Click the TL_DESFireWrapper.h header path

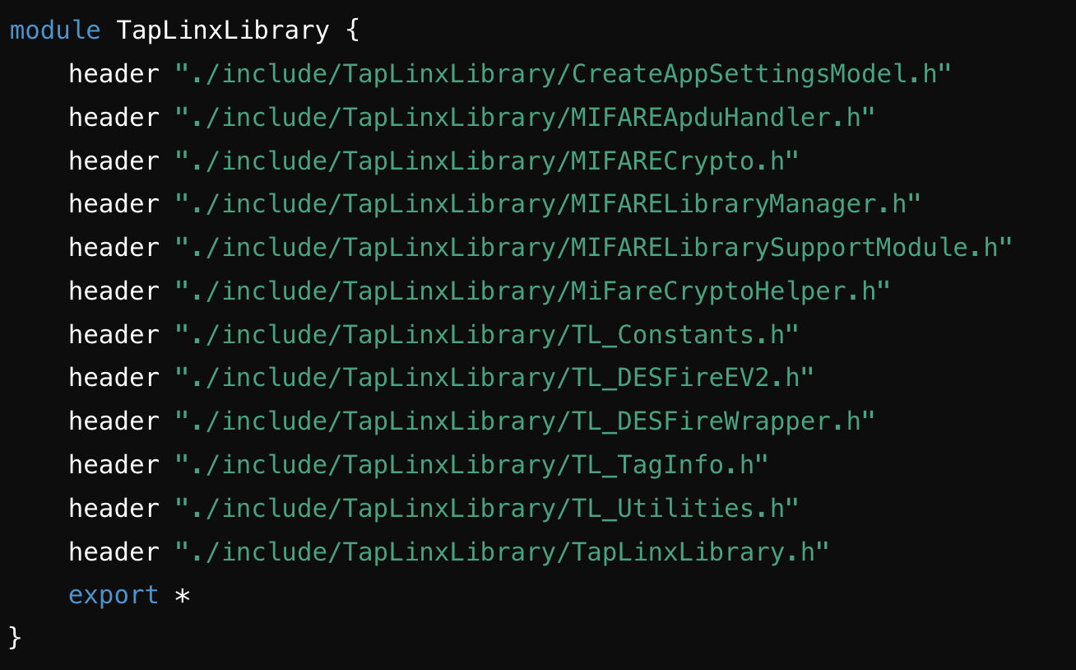(x=525, y=421)
